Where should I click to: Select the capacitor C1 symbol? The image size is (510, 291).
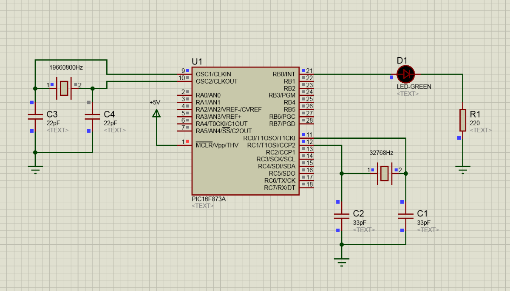pos(406,216)
